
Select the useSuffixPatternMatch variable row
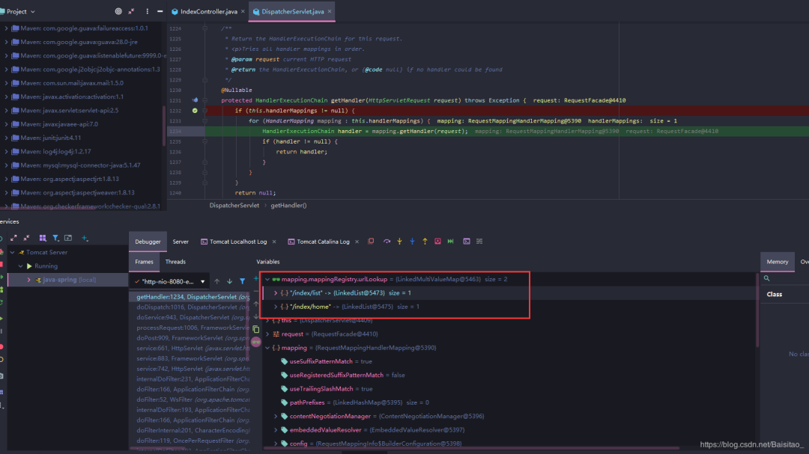pyautogui.click(x=509, y=362)
